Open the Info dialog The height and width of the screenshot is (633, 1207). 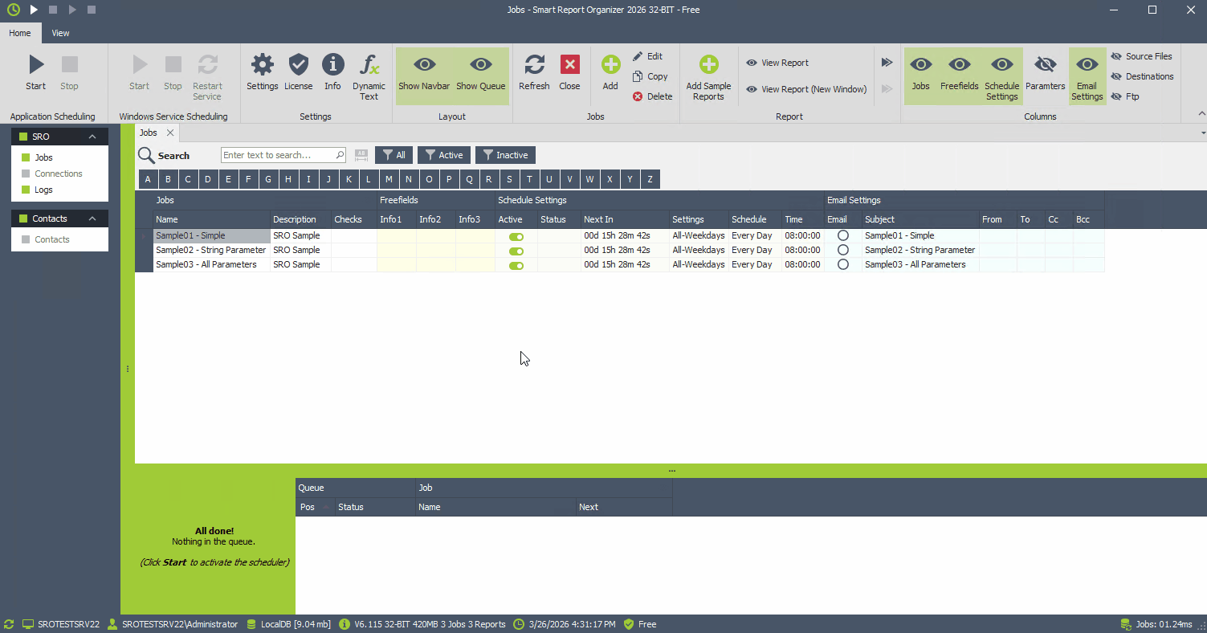(x=332, y=71)
